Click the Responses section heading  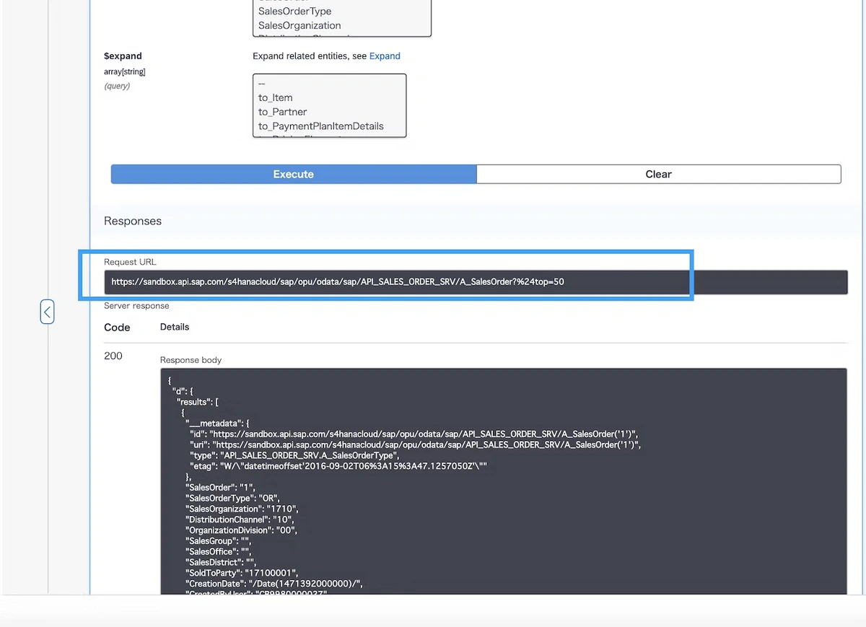(x=133, y=221)
